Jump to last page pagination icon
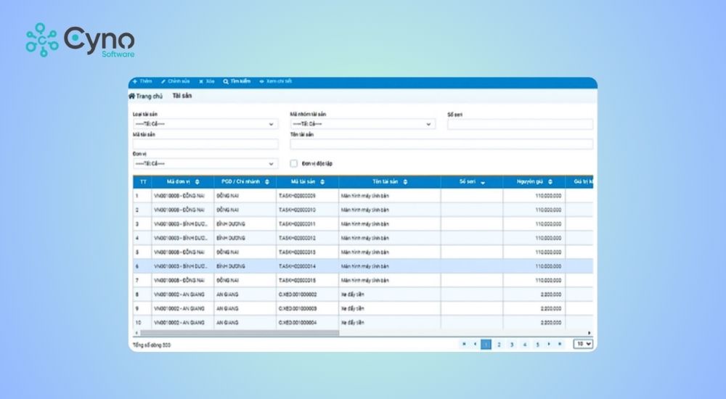Screen dimensions: 726x399 pos(560,344)
